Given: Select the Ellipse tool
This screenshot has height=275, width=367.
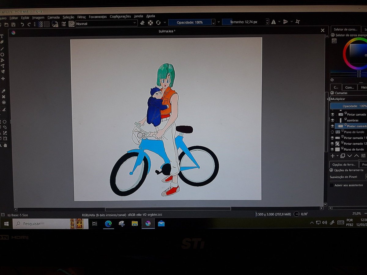Looking at the screenshot, I should click(x=2, y=55).
